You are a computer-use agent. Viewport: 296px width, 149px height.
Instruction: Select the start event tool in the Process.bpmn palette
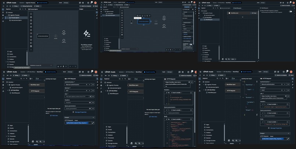(x=31, y=14)
